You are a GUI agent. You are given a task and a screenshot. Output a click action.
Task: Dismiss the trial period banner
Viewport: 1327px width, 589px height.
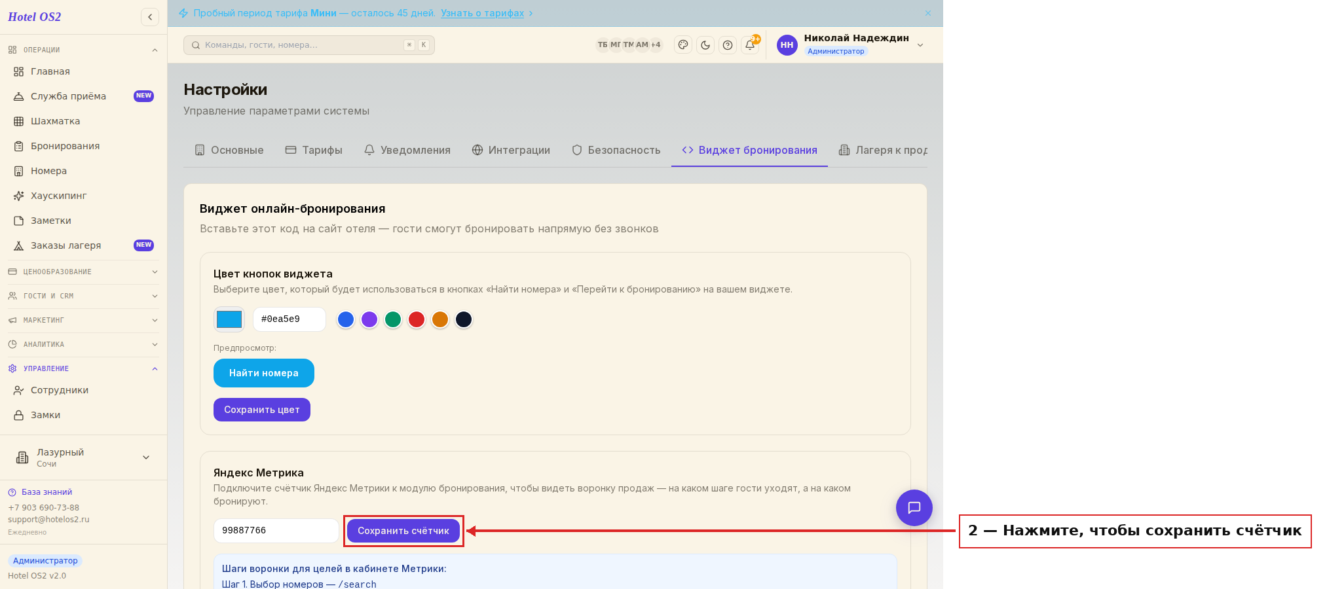click(928, 13)
